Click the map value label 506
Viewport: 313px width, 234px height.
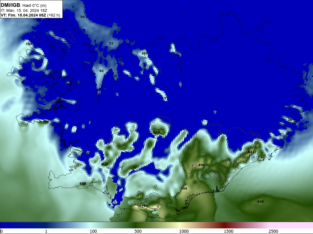(46, 122)
